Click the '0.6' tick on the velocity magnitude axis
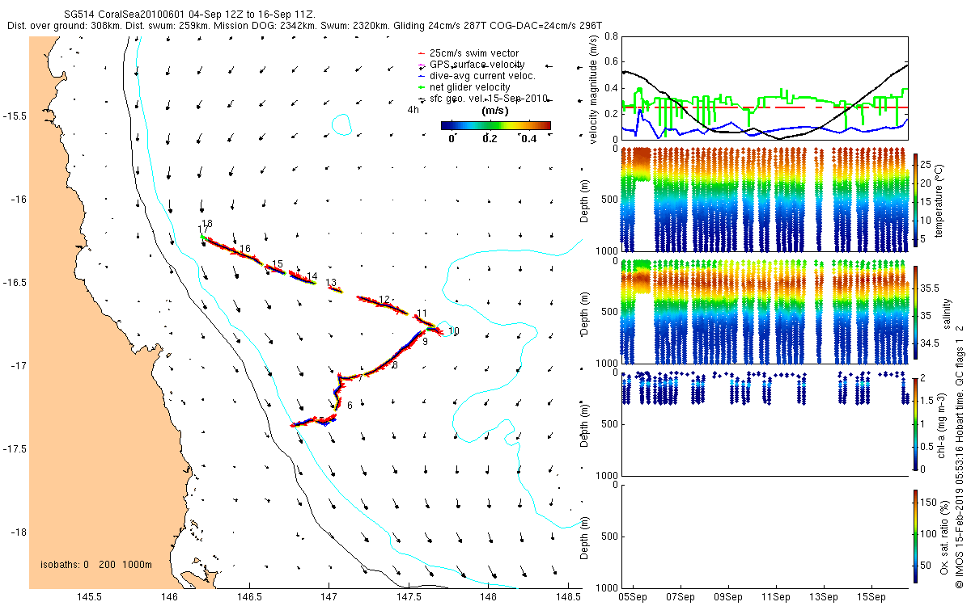 point(610,61)
